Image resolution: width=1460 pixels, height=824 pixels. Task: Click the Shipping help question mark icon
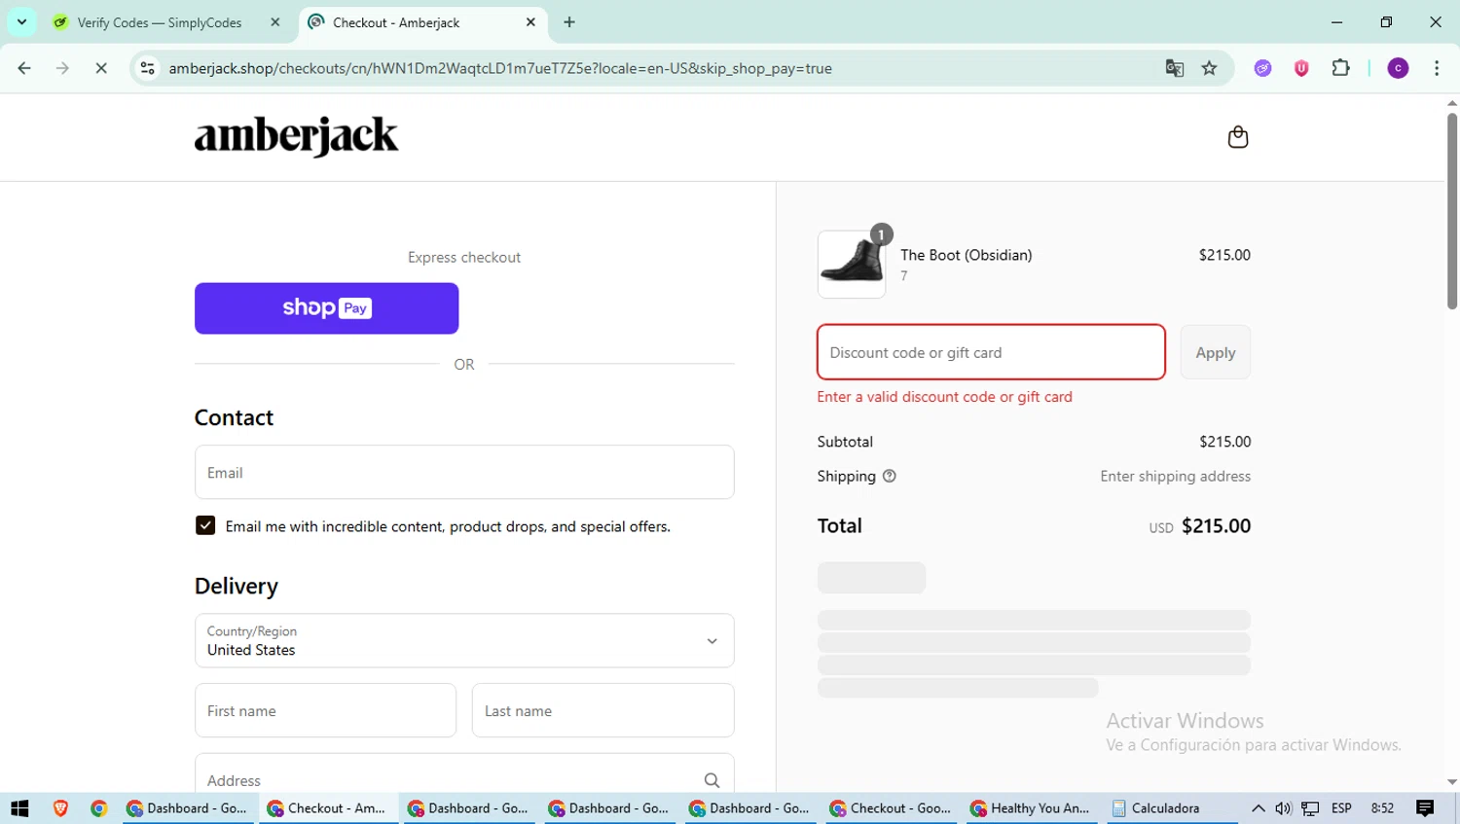889,476
